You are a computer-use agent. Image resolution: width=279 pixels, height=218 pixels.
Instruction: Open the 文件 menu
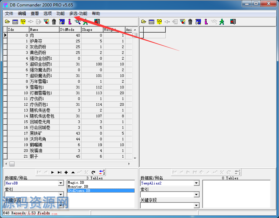pos(9,13)
